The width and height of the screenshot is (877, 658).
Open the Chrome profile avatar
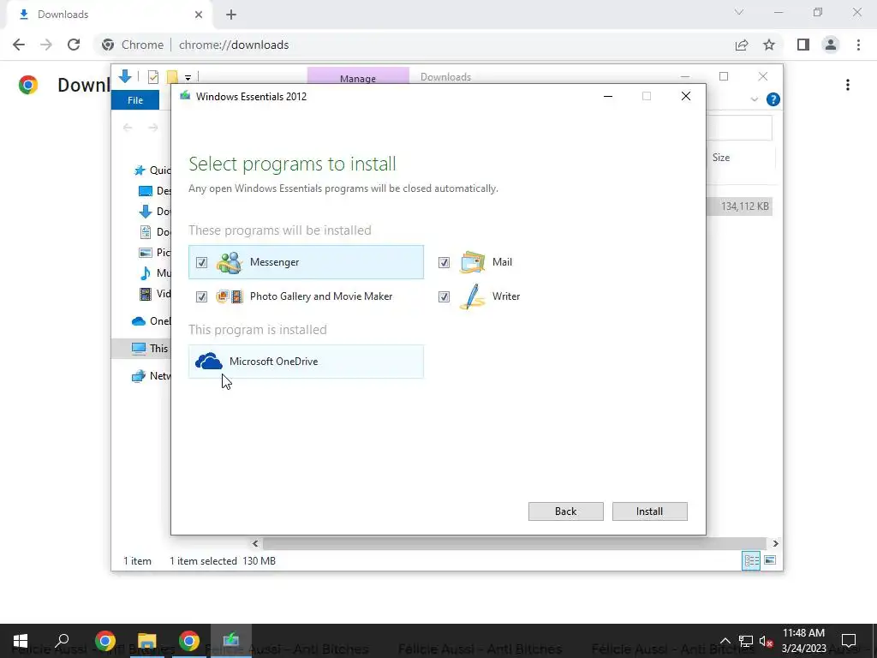pyautogui.click(x=831, y=45)
